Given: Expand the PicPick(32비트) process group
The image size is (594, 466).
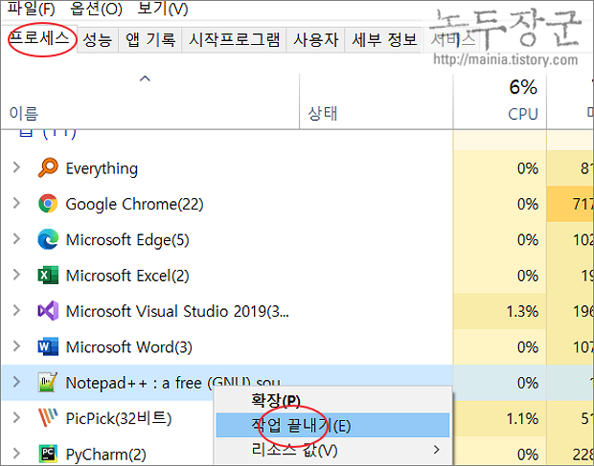Looking at the screenshot, I should [16, 417].
